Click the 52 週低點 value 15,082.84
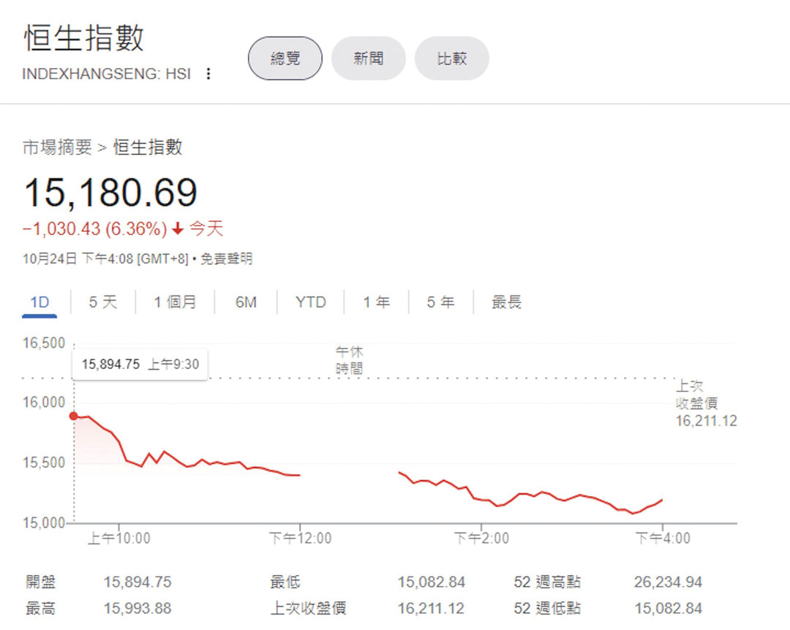Screen dimensions: 790x630 click(x=668, y=608)
